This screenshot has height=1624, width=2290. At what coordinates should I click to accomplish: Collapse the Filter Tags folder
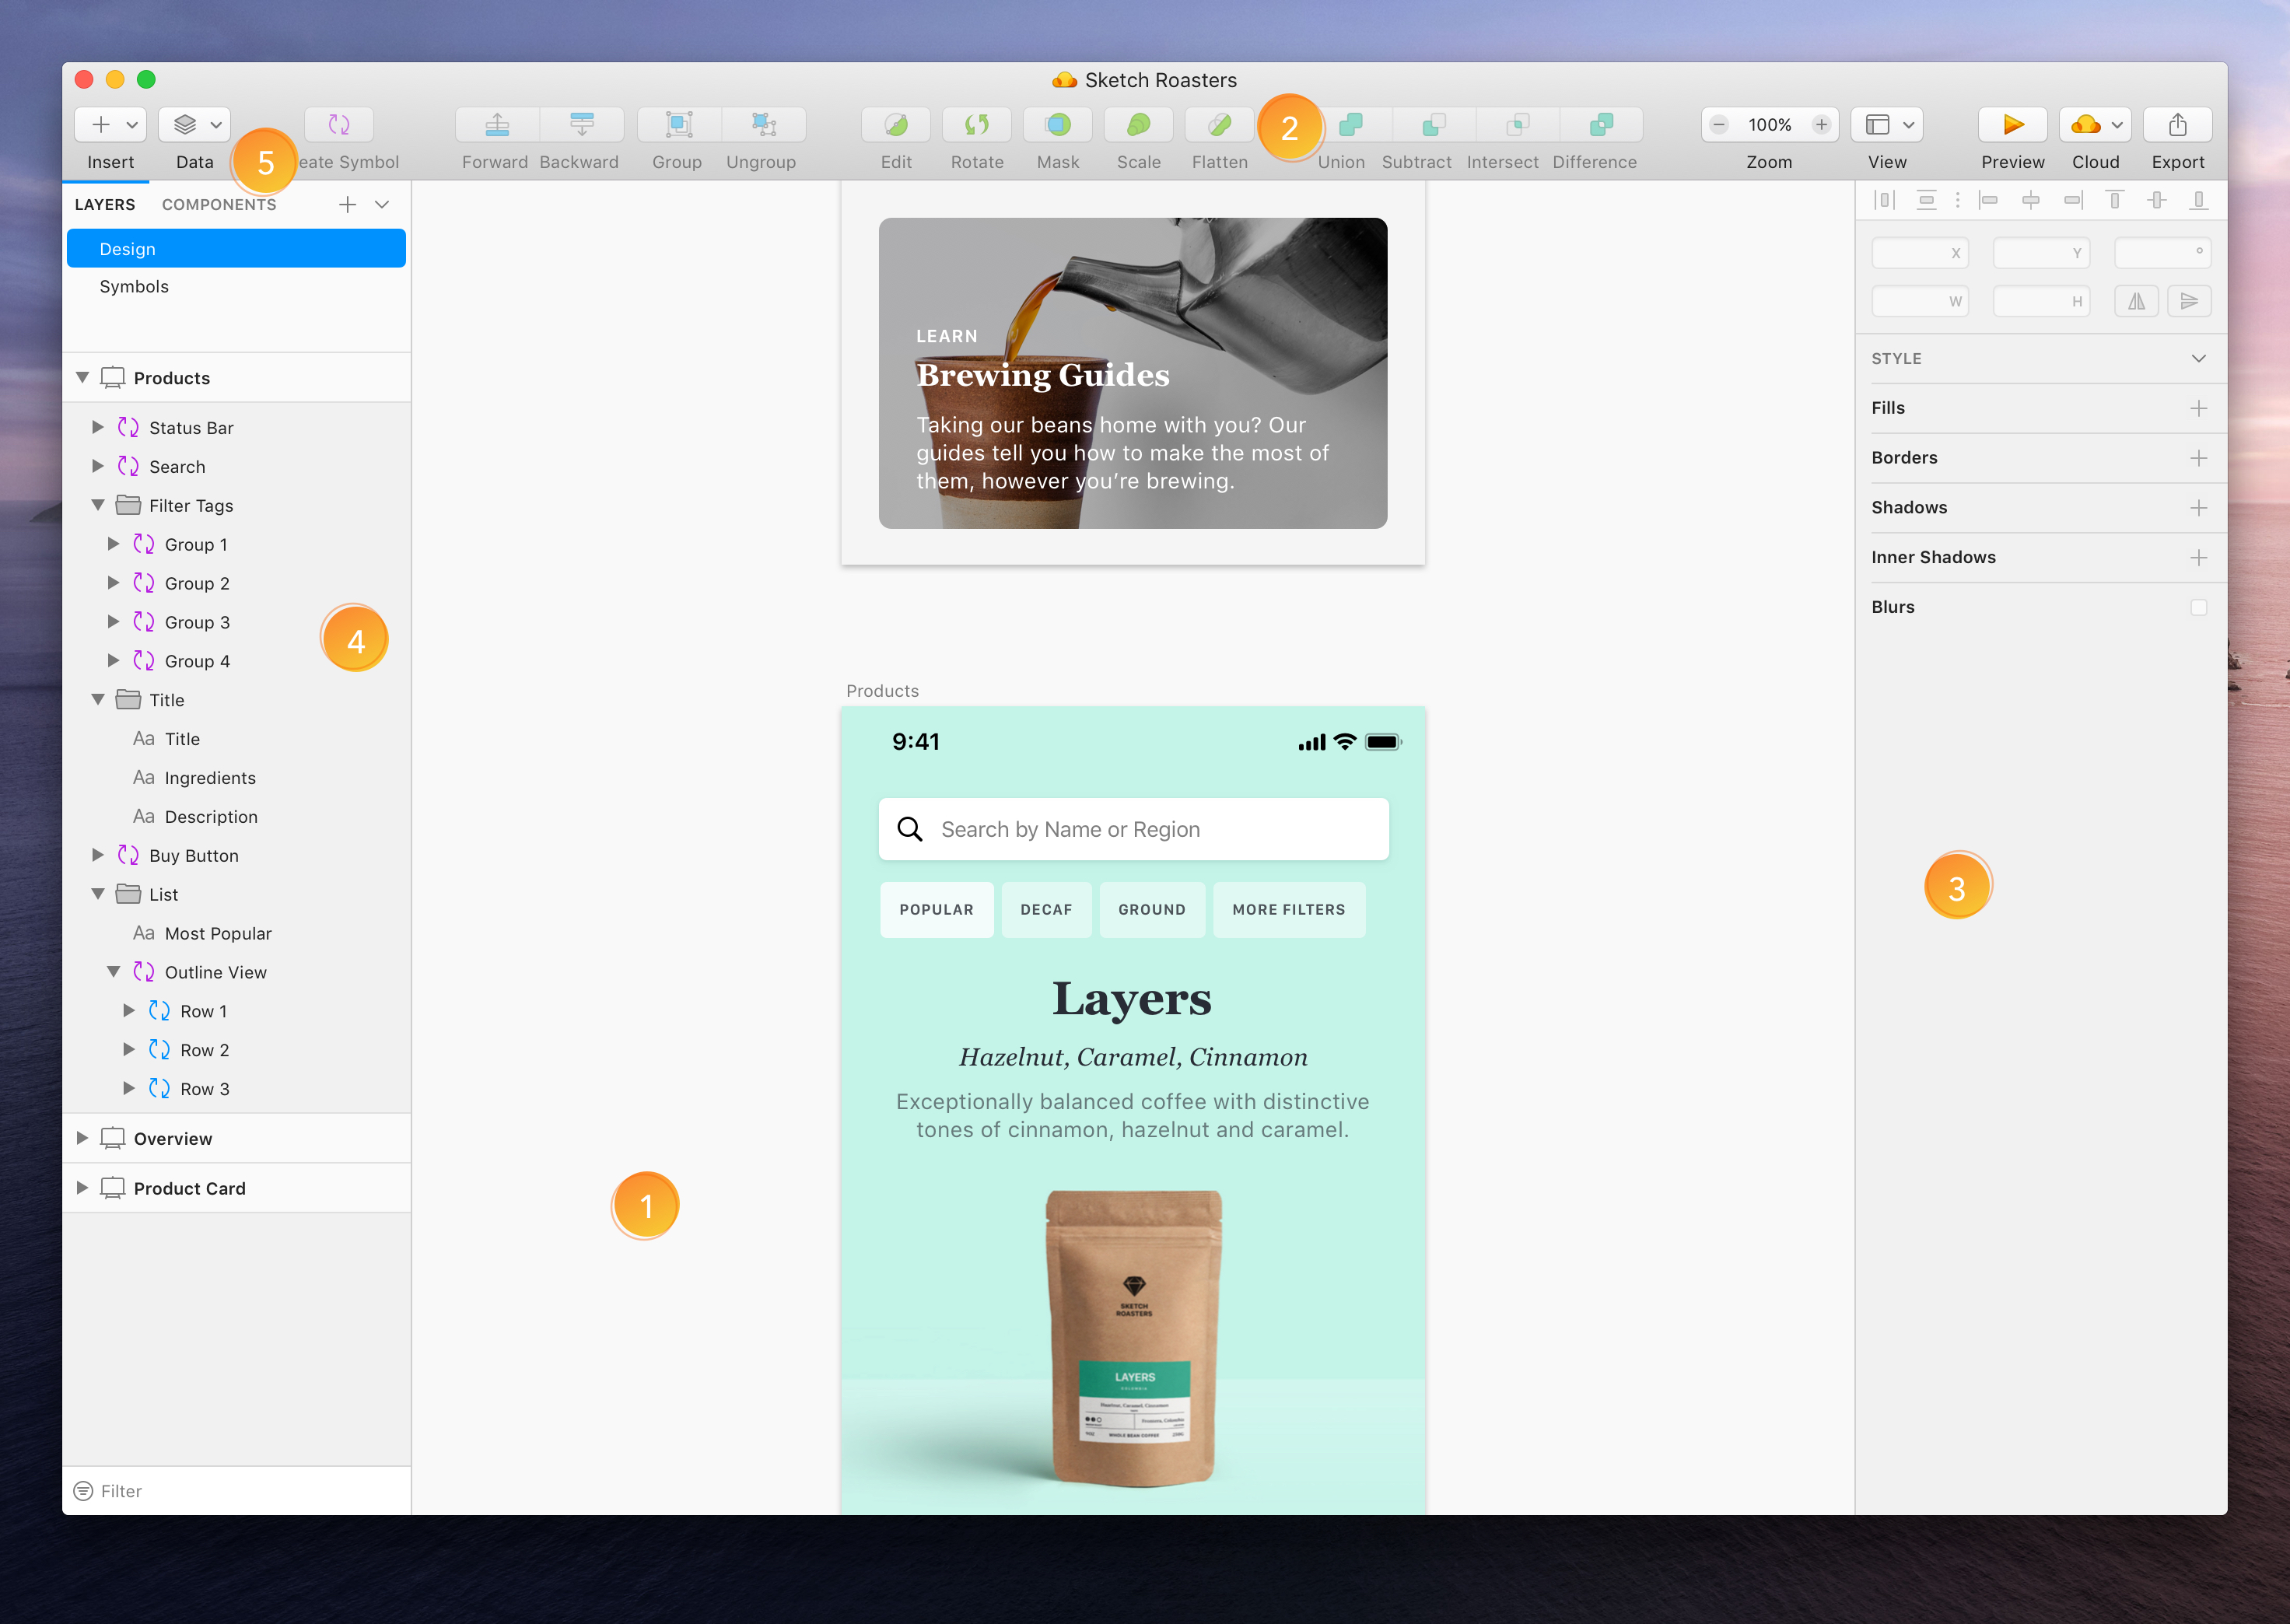click(99, 505)
